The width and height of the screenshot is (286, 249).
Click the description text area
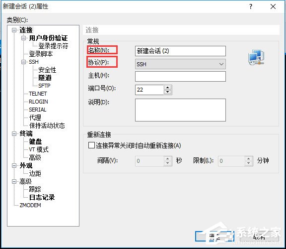[x=180, y=110]
